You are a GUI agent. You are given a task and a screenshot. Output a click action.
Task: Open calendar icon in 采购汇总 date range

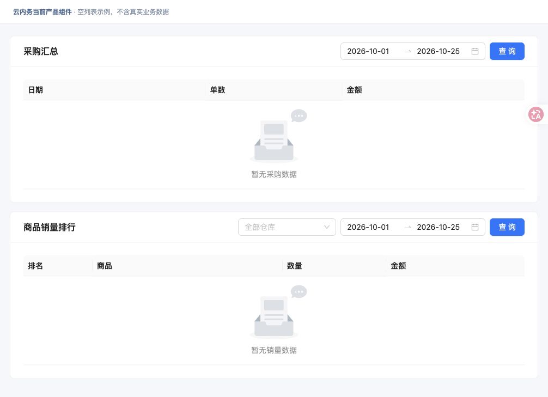click(x=475, y=51)
